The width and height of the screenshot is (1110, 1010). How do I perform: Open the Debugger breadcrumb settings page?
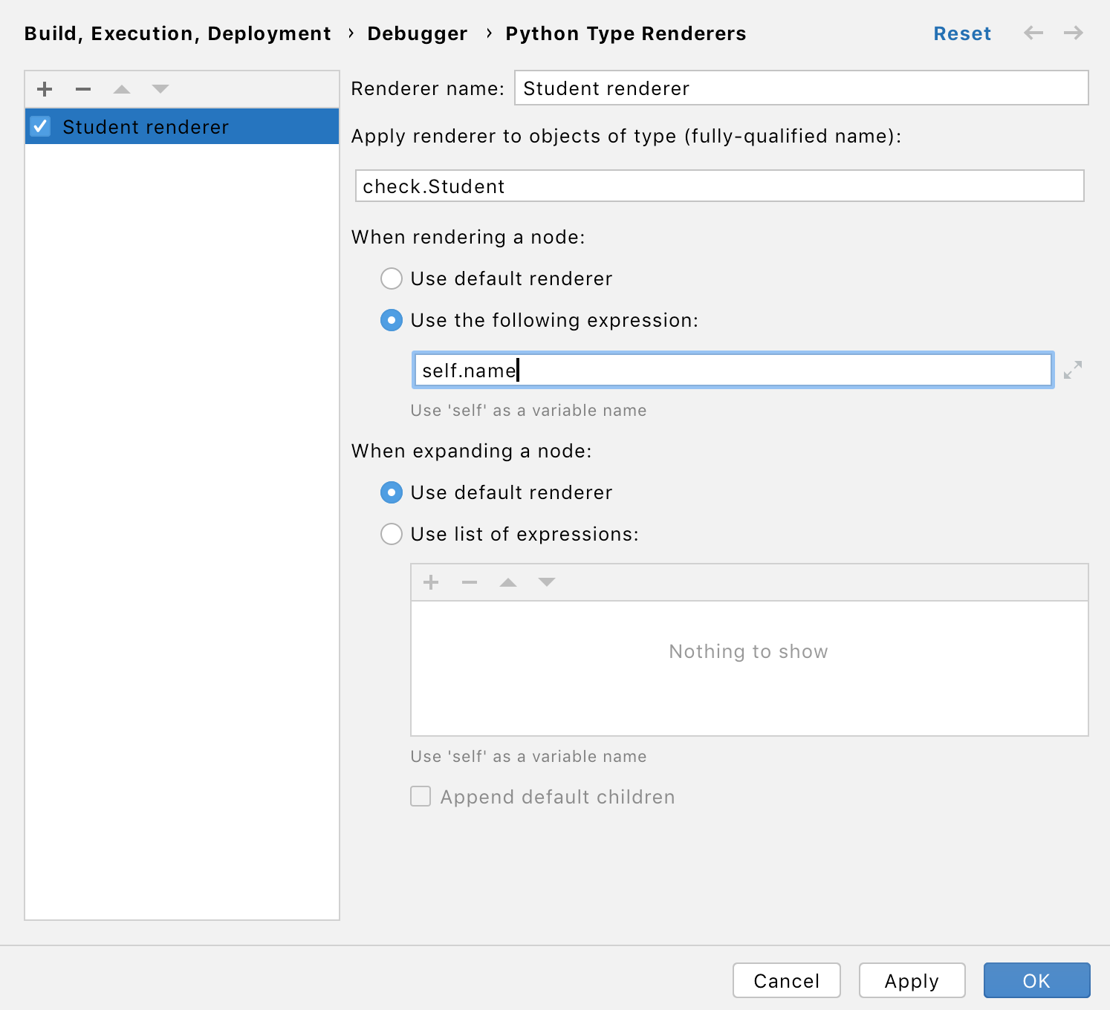point(418,33)
